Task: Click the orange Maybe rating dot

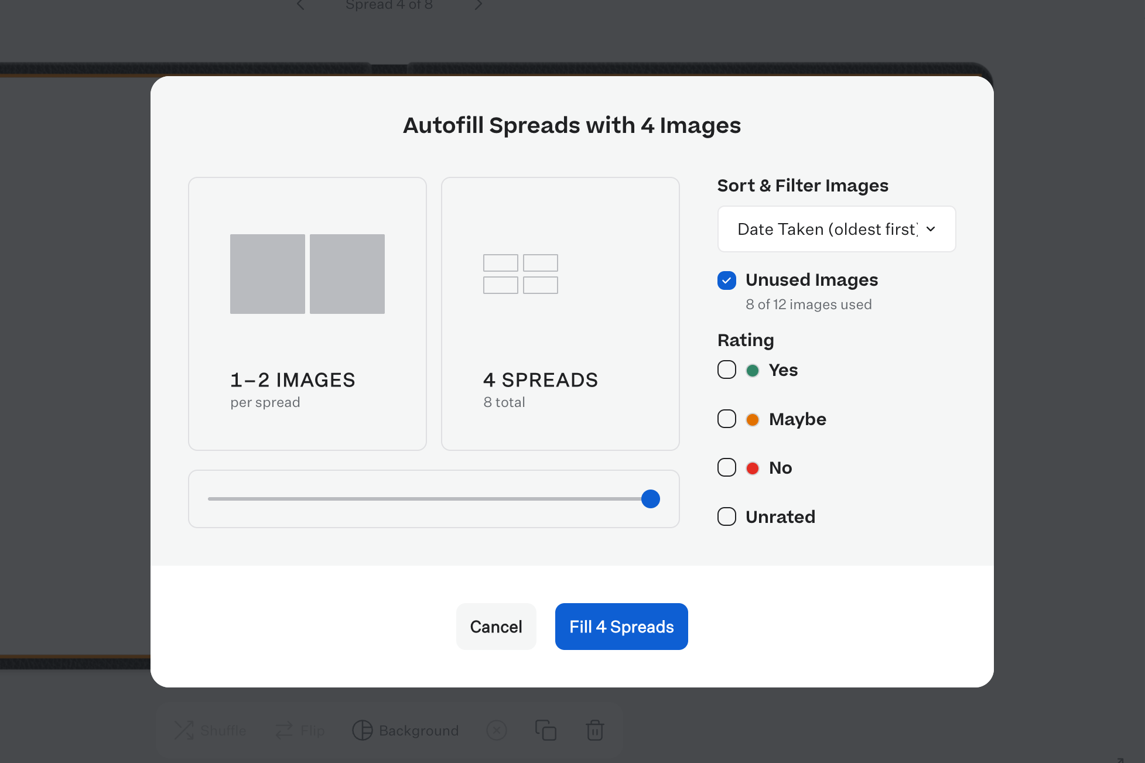Action: pos(753,420)
